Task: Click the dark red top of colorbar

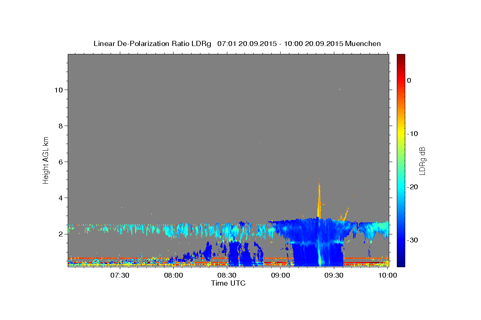Action: coord(401,57)
